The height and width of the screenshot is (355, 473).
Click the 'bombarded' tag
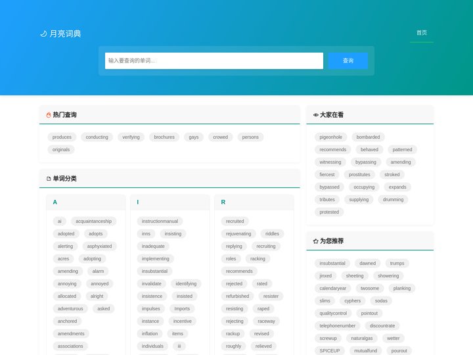(x=368, y=137)
